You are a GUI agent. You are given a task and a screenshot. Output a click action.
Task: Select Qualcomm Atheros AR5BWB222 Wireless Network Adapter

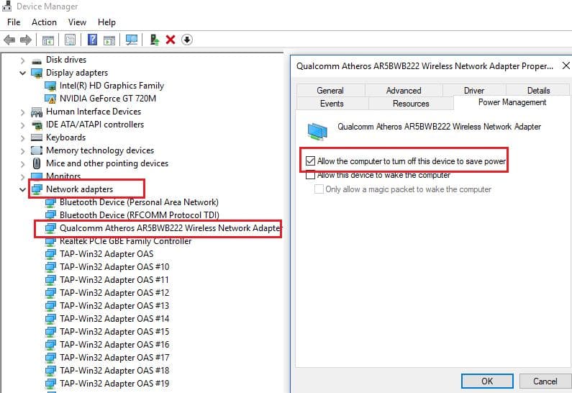coord(171,228)
